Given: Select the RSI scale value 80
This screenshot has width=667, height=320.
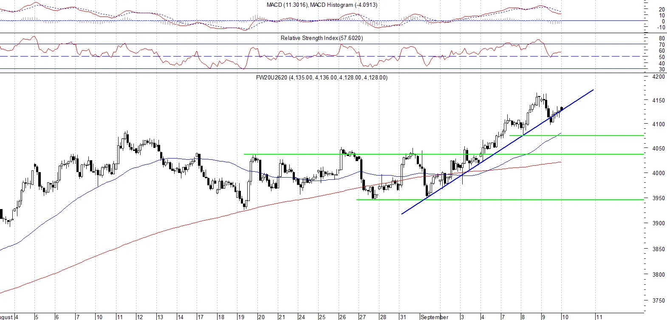Looking at the screenshot, I should (x=662, y=39).
